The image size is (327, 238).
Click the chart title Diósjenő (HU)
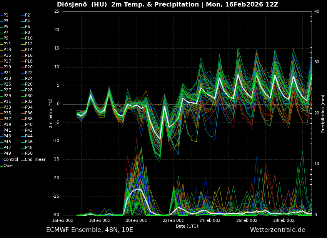coord(82,5)
